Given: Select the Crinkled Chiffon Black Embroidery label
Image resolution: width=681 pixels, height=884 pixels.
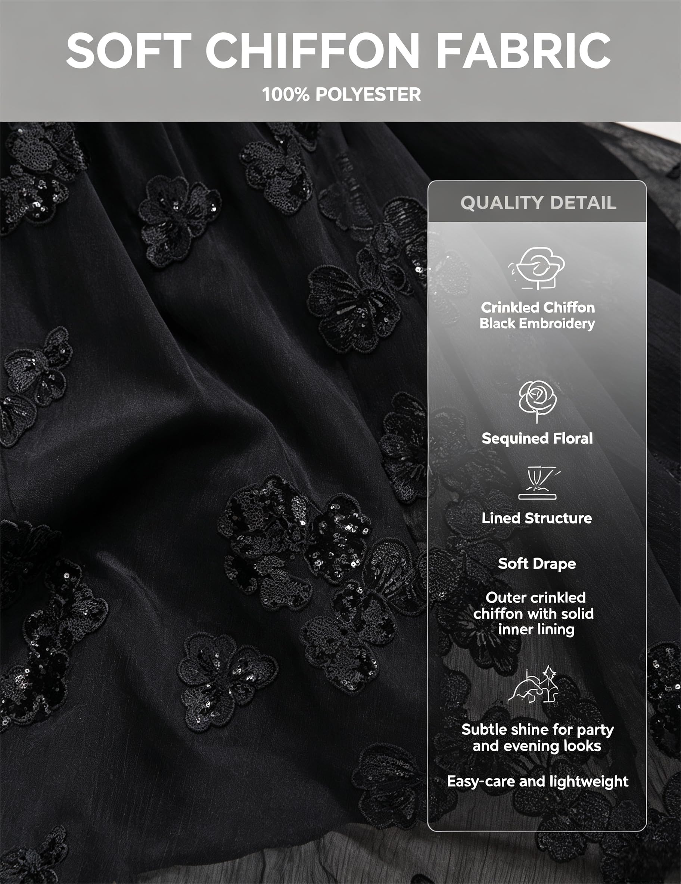Looking at the screenshot, I should coord(537,315).
